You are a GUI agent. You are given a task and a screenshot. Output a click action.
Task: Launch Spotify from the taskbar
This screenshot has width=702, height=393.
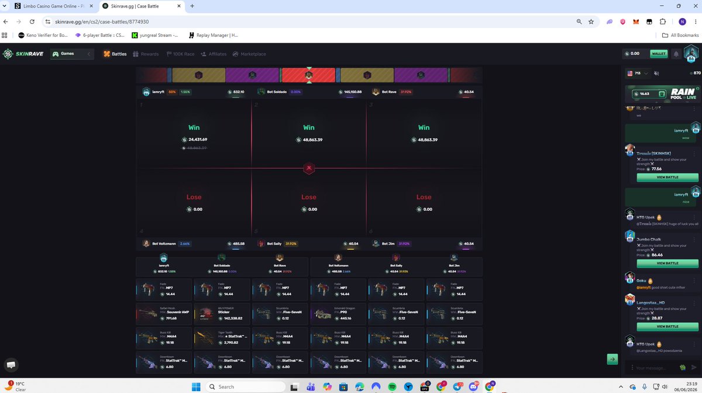point(391,386)
